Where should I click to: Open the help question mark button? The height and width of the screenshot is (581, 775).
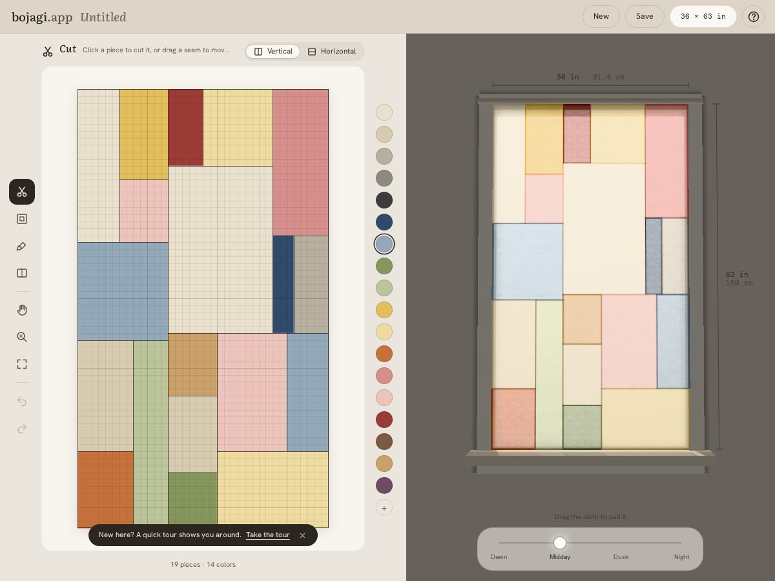point(754,16)
